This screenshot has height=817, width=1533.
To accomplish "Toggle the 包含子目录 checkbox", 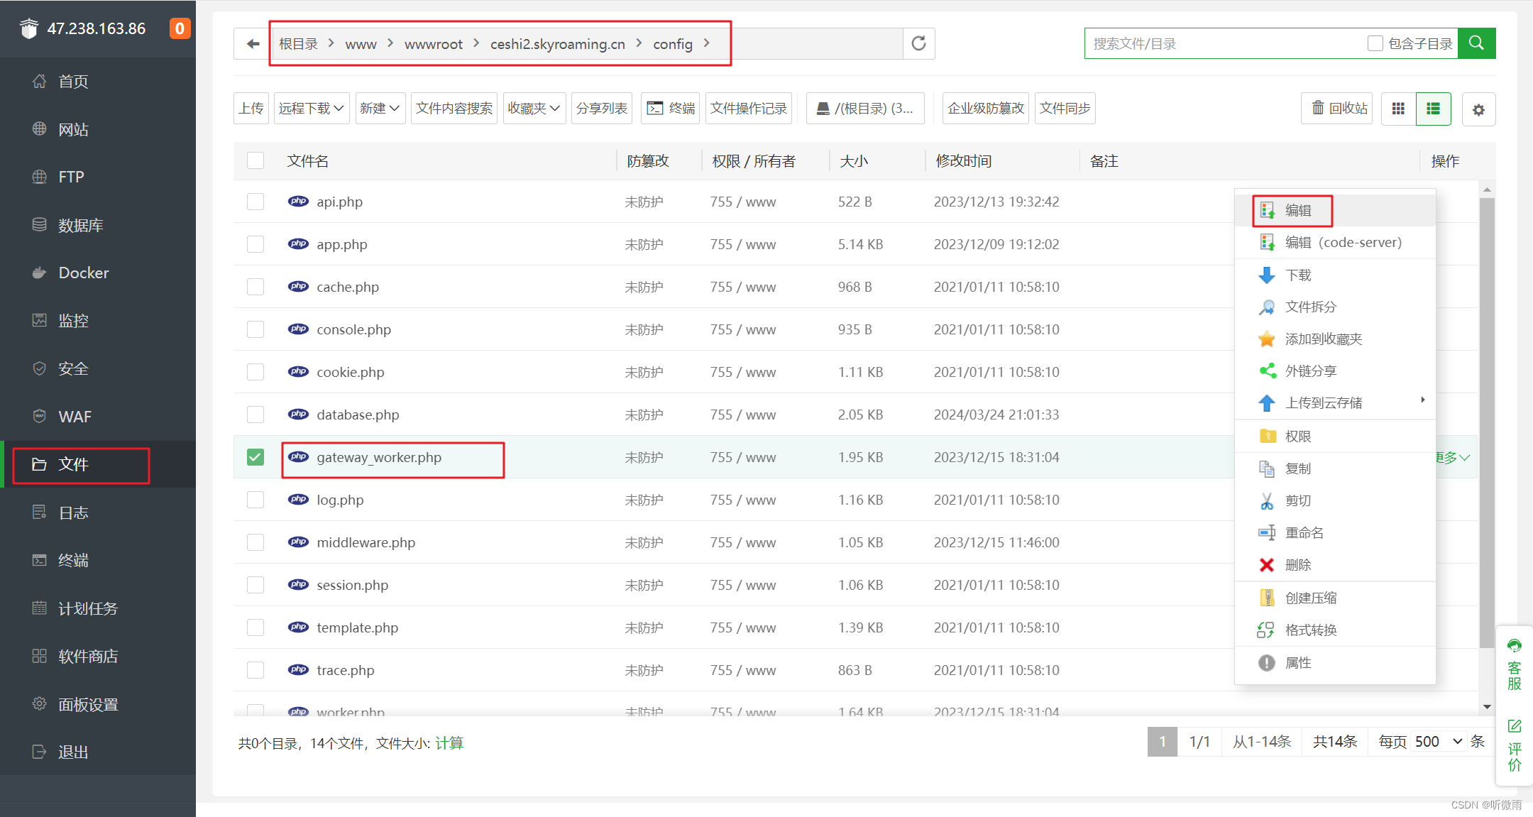I will [1375, 43].
